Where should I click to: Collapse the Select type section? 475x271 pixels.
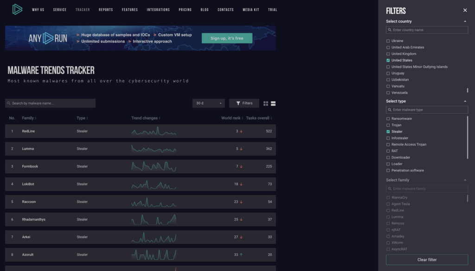[465, 101]
